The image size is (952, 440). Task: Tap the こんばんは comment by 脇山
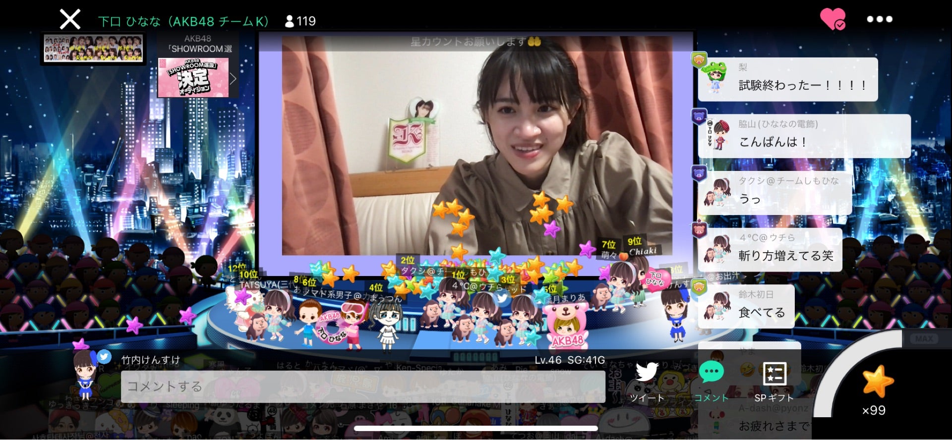[x=804, y=136]
